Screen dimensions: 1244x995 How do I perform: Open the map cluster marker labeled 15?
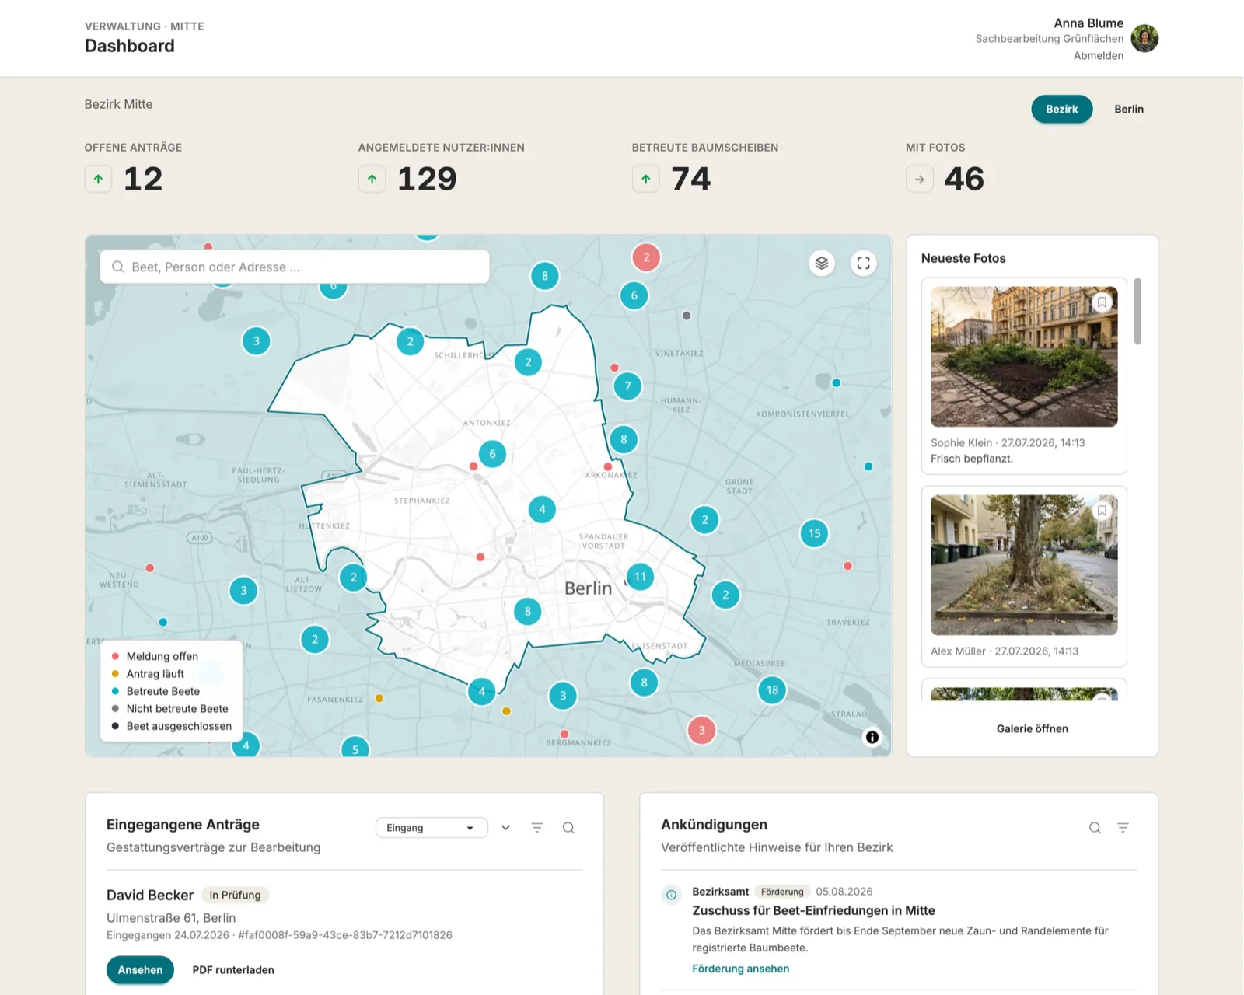814,533
